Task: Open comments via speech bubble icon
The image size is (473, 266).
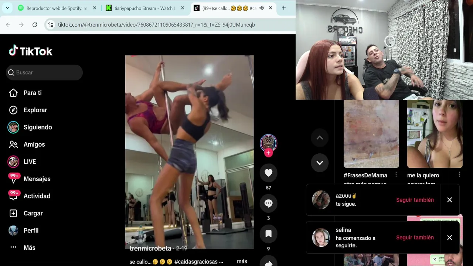Action: point(268,203)
